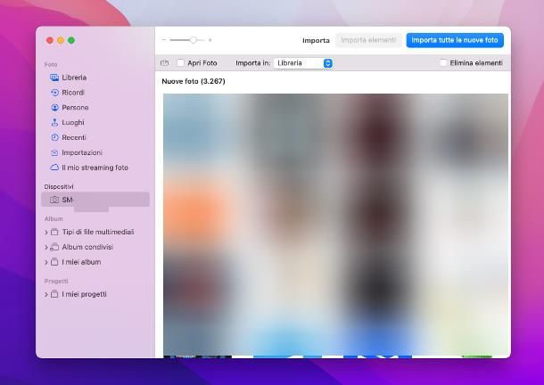Expand the I miei album chevron
This screenshot has width=544, height=385.
[46, 262]
